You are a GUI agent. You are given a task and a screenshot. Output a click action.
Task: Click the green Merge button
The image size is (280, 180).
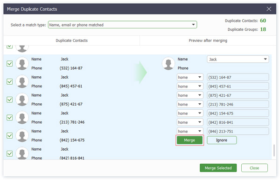189,140
